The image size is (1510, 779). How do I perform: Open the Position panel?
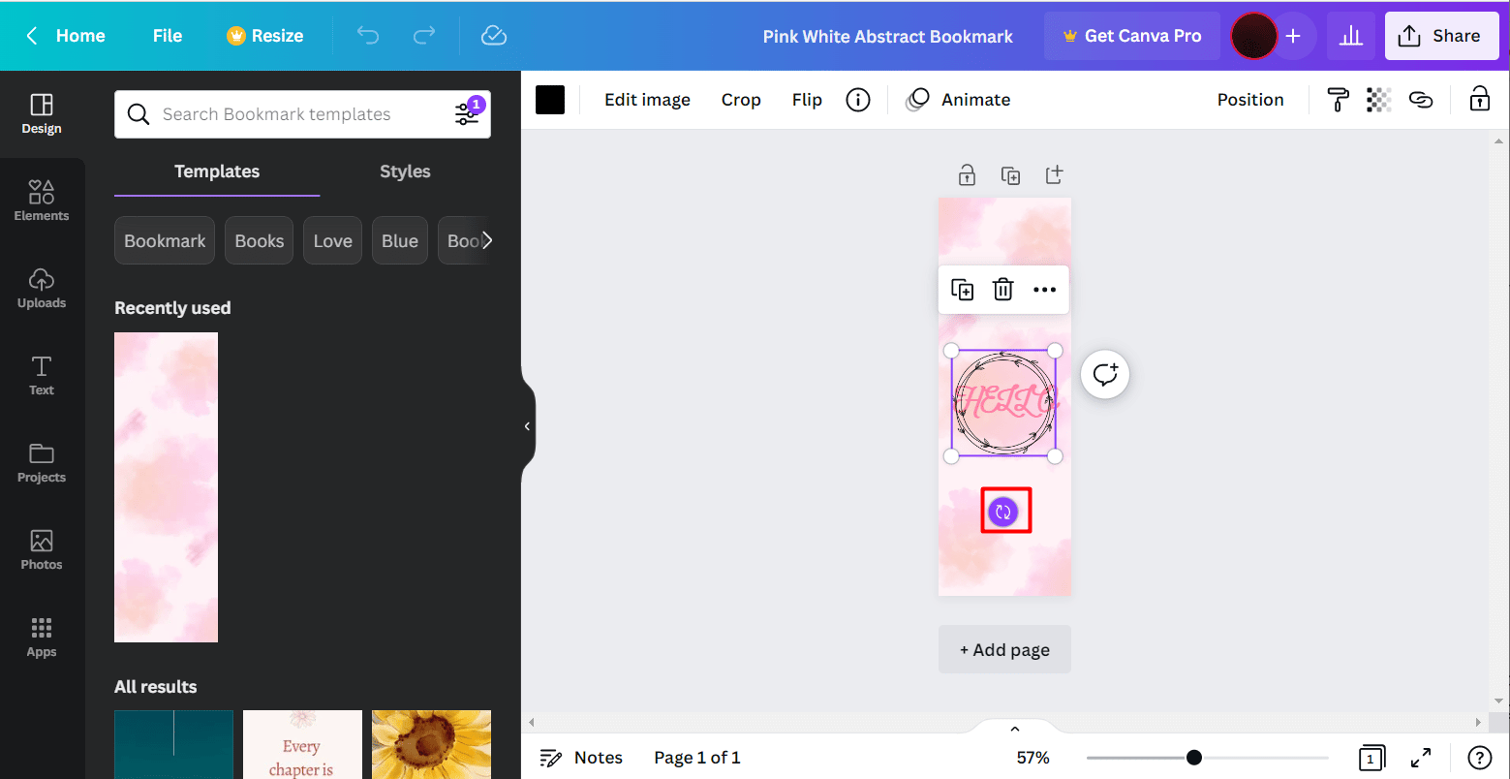pos(1250,100)
